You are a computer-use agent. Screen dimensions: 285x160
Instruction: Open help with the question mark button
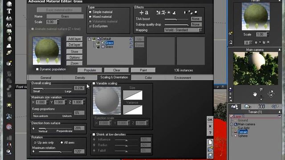click(x=210, y=132)
